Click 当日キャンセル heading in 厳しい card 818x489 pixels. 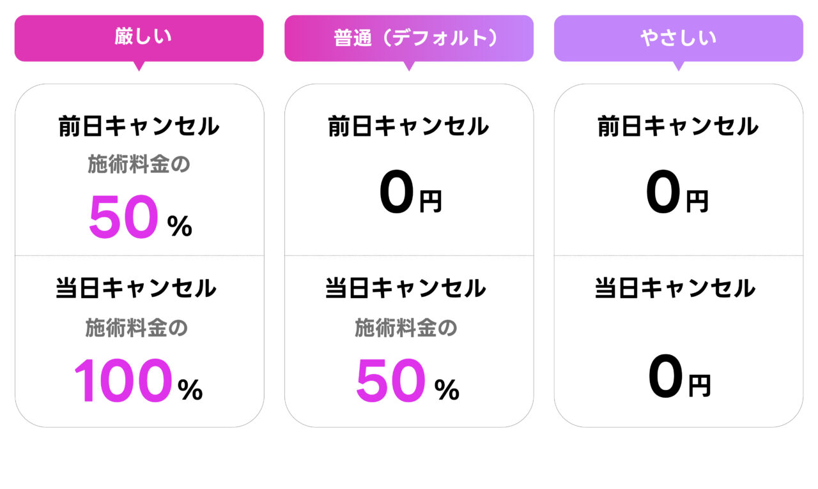point(136,289)
